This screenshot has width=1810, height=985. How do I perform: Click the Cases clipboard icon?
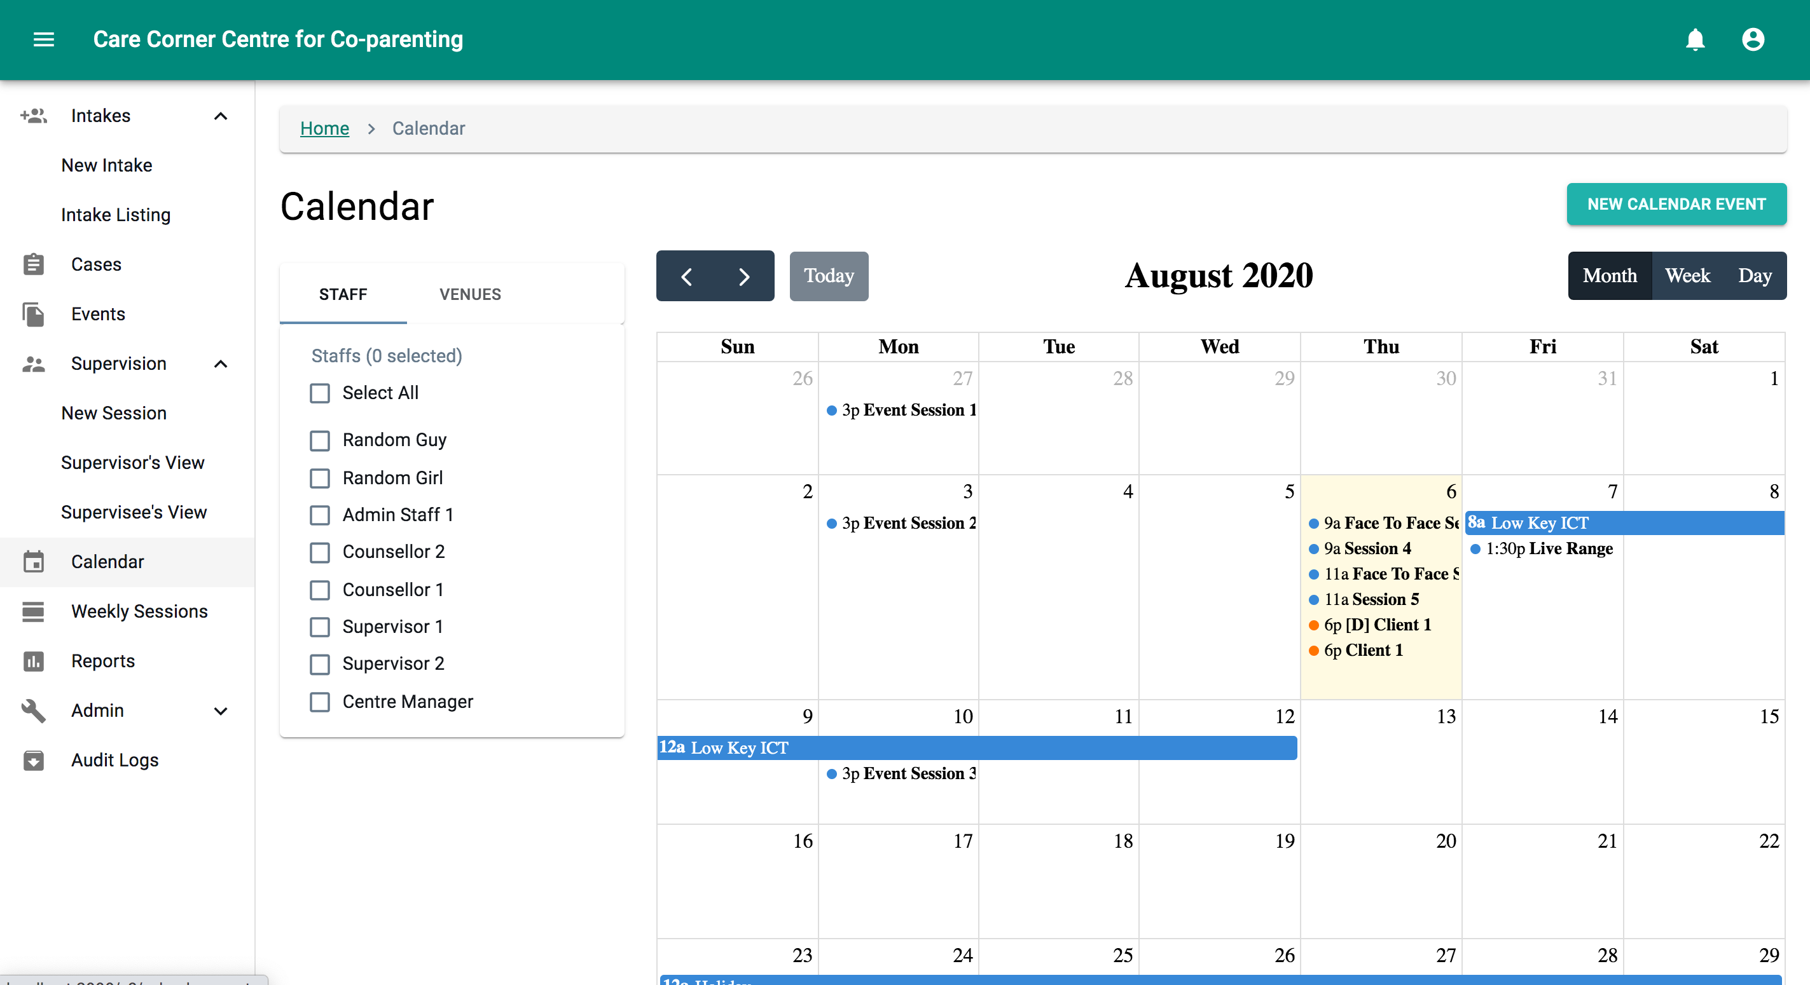(x=34, y=265)
